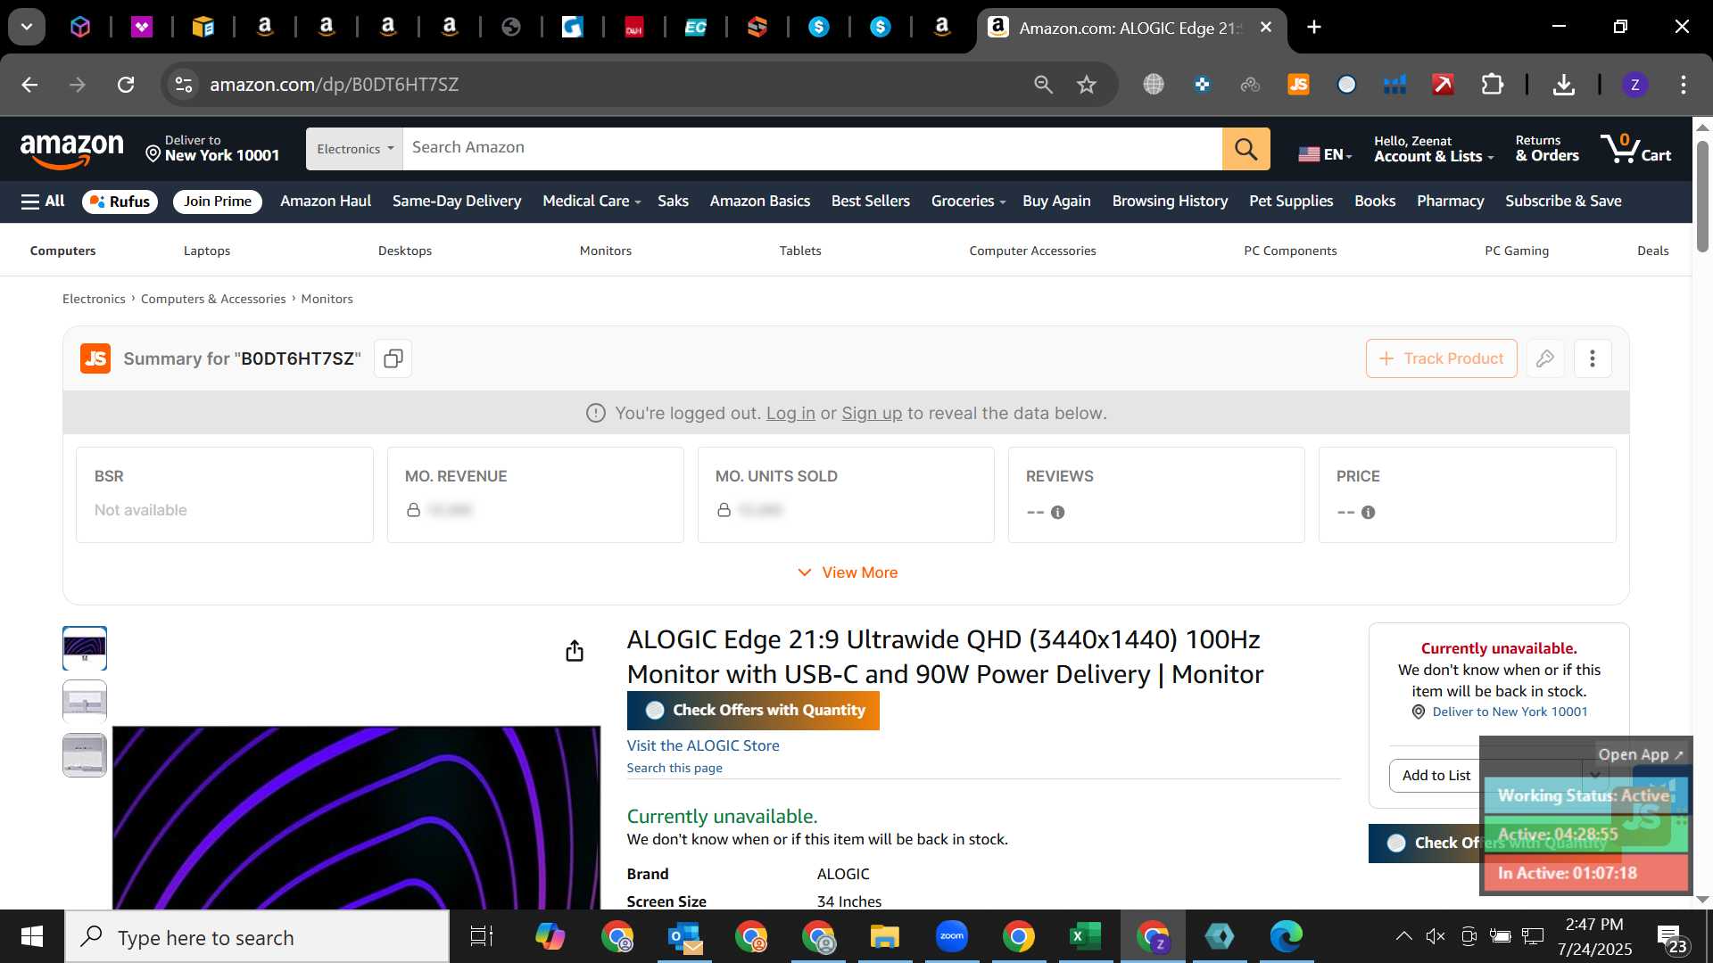Click Open App in the tracker overlay
The width and height of the screenshot is (1713, 963).
1640,754
